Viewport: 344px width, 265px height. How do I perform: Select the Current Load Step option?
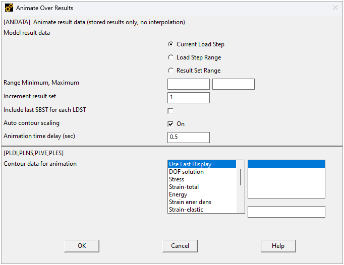point(171,44)
